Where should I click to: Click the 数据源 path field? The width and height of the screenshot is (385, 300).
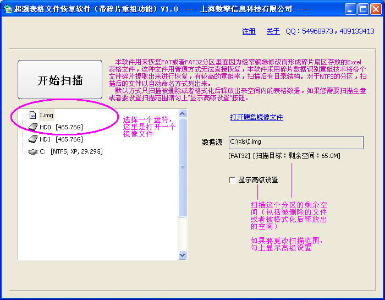point(296,143)
